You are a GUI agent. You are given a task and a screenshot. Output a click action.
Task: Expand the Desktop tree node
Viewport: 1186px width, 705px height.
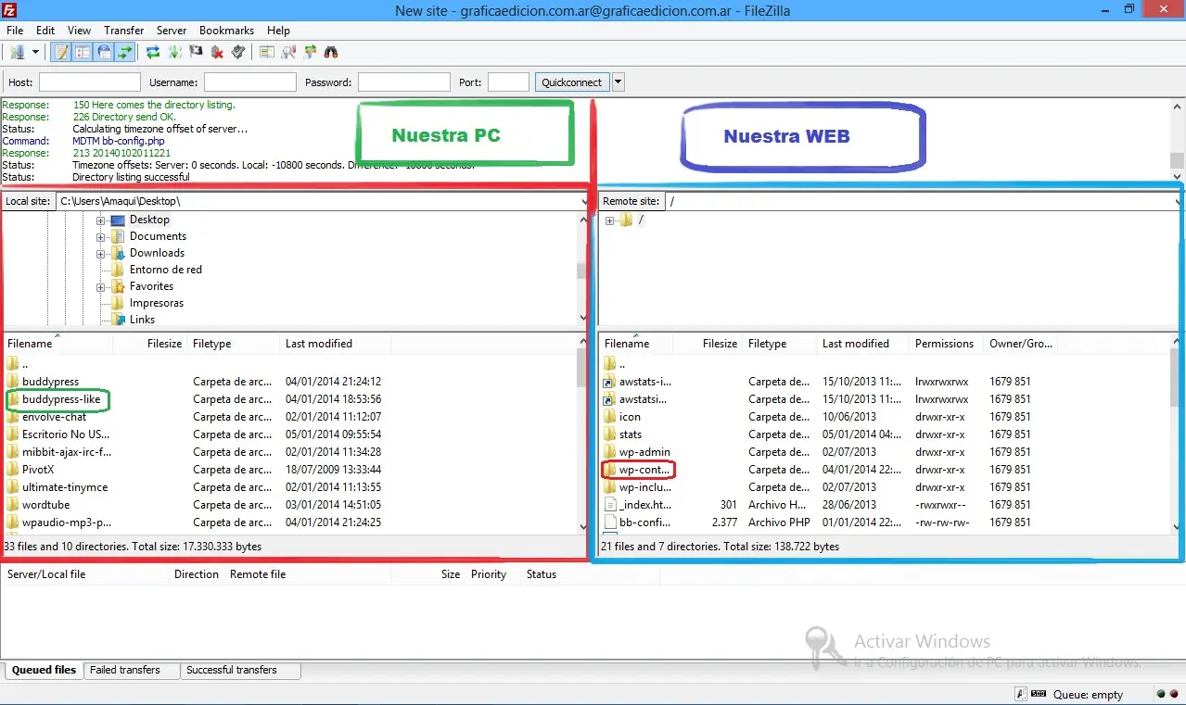point(100,220)
